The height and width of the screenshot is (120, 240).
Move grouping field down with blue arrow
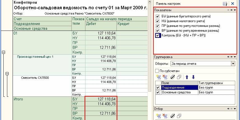click(193, 77)
